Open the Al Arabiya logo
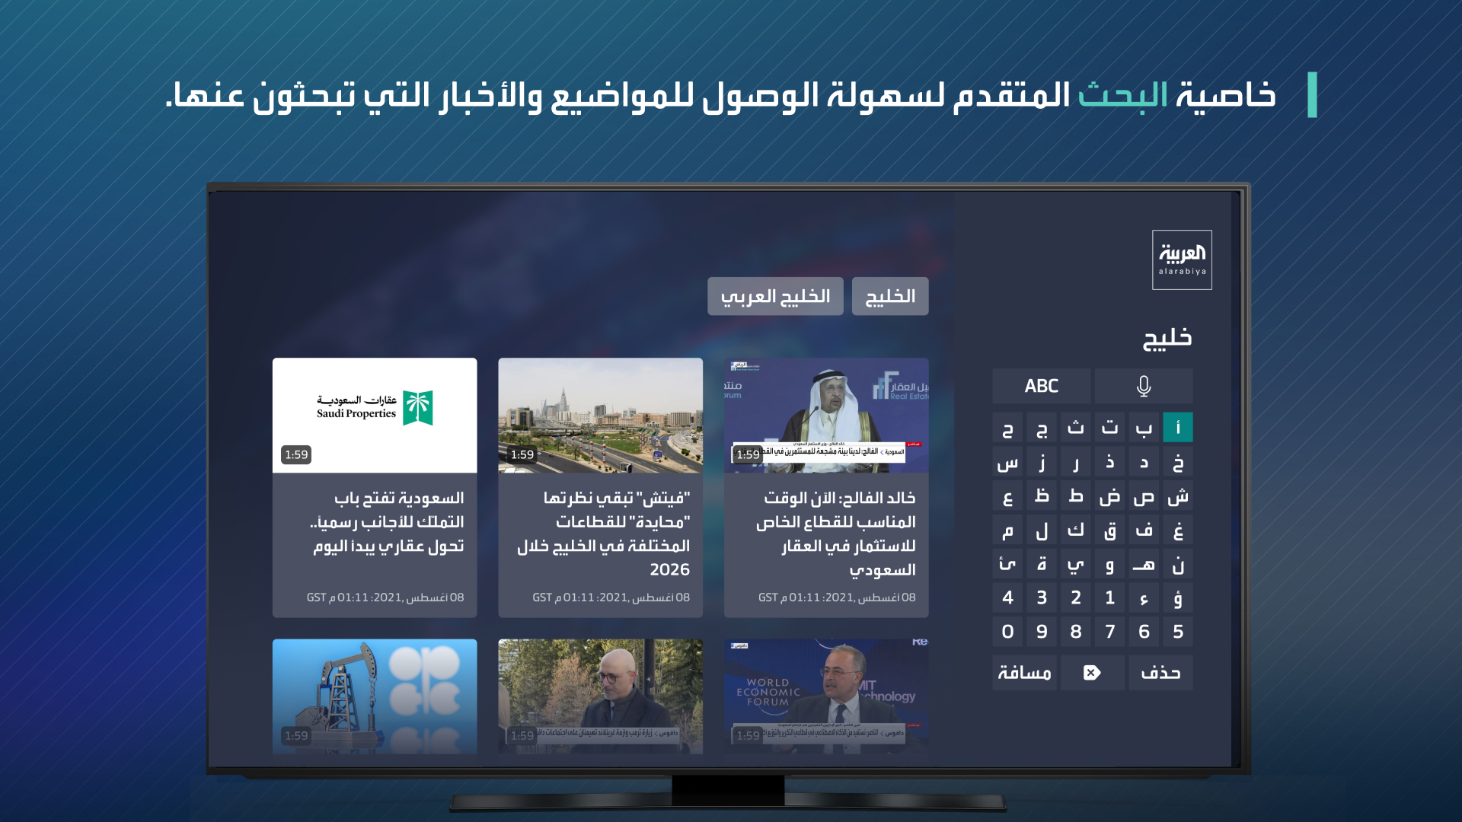The width and height of the screenshot is (1462, 822). coord(1182,260)
